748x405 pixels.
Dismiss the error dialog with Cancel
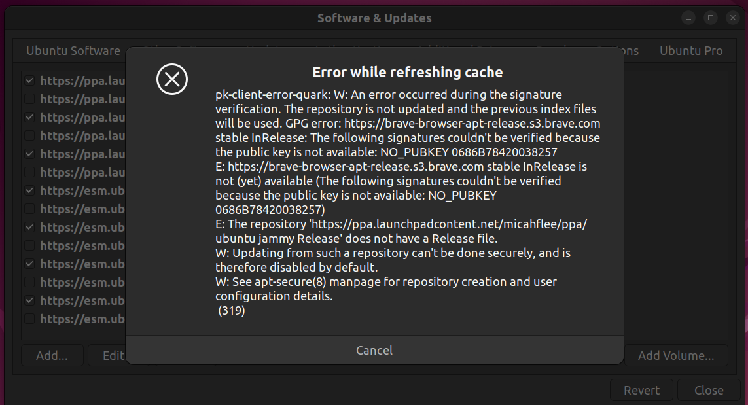374,350
